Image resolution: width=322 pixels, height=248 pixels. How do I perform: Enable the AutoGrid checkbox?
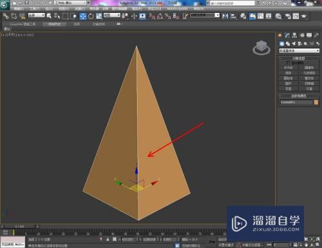pyautogui.click(x=288, y=63)
